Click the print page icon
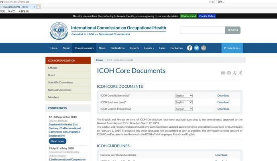The height and width of the screenshot is (161, 277). (229, 73)
